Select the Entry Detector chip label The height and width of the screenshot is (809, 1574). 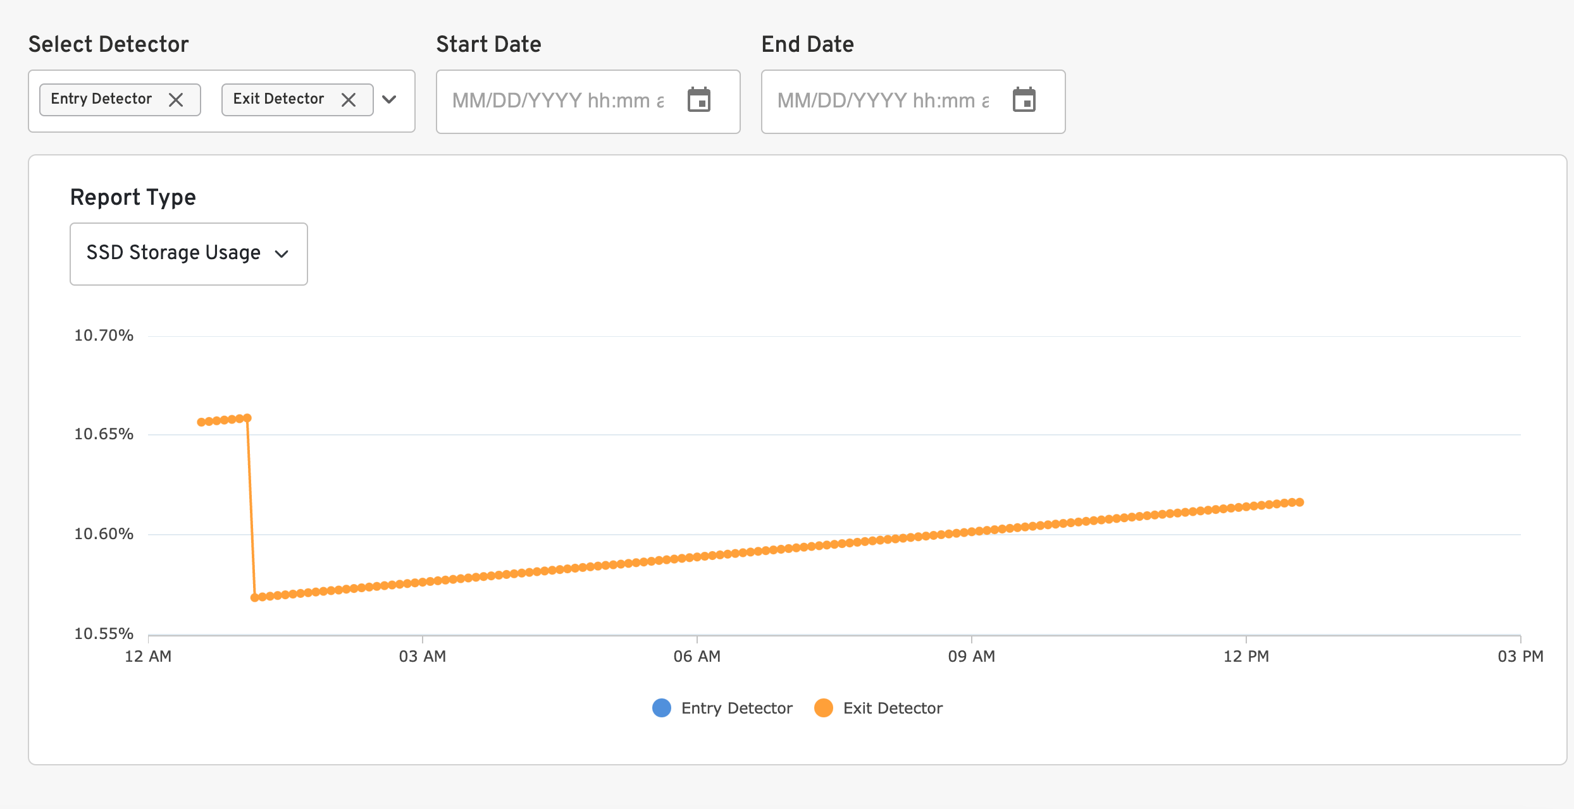tap(101, 99)
